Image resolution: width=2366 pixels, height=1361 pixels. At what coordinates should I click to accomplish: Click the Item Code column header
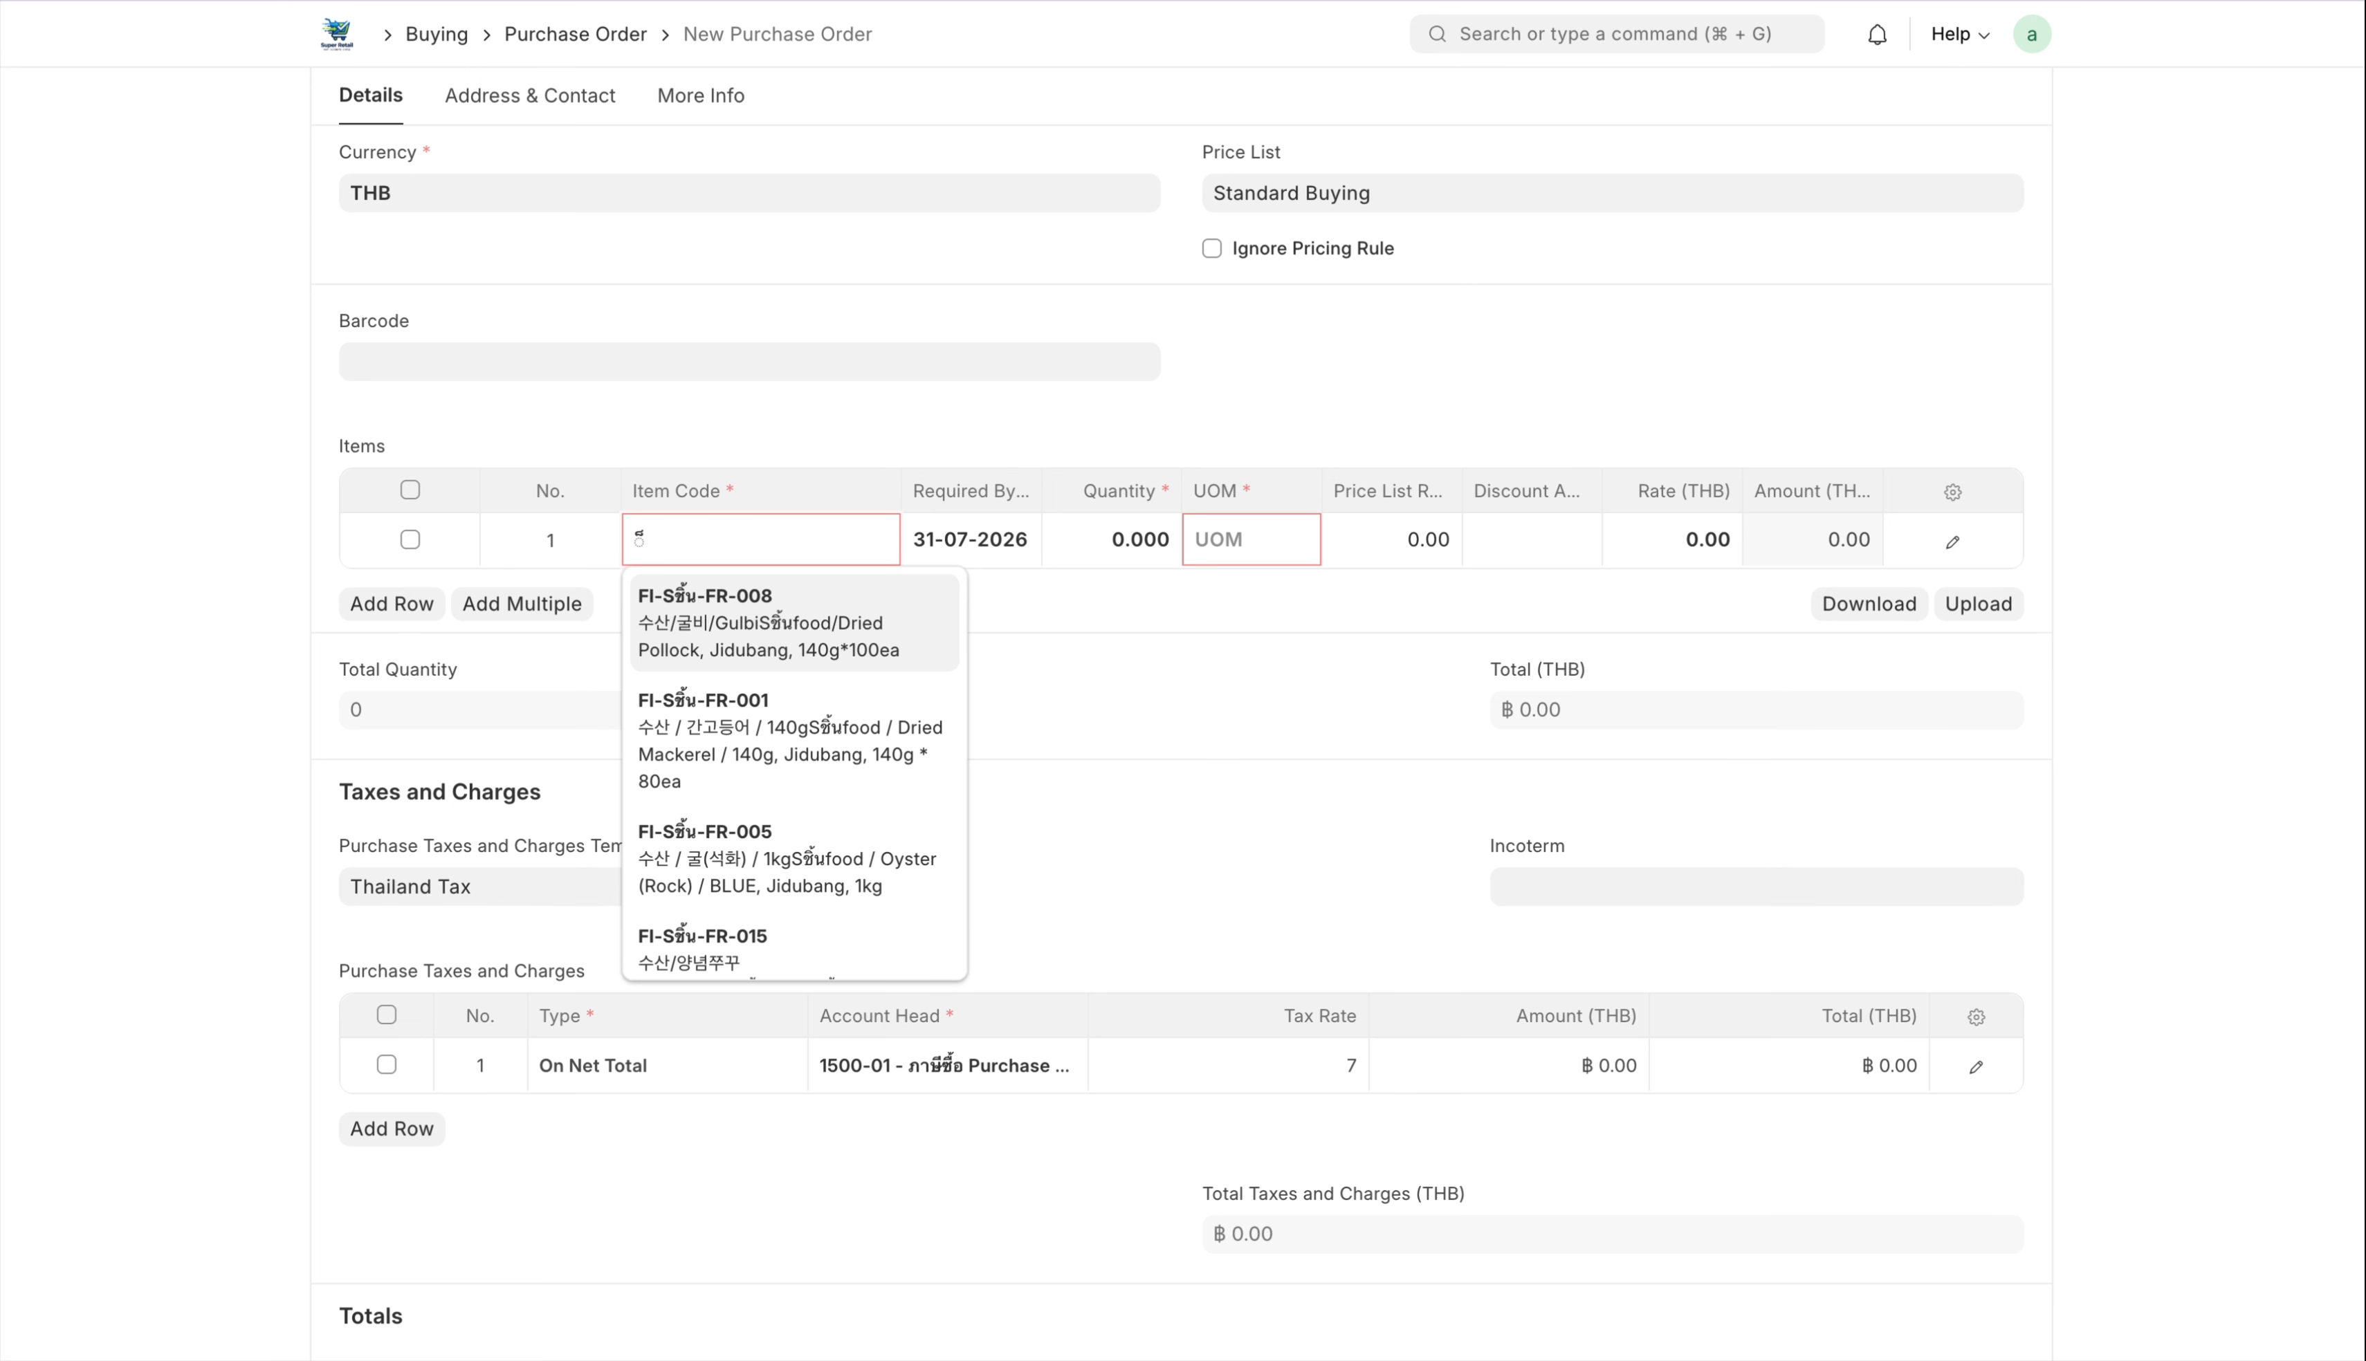(761, 491)
